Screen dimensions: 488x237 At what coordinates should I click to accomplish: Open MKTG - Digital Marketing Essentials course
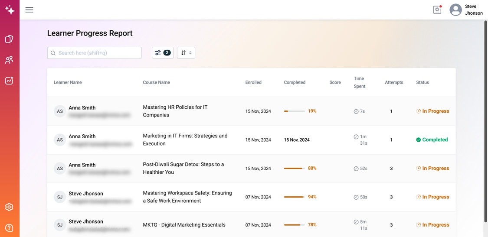tap(184, 225)
